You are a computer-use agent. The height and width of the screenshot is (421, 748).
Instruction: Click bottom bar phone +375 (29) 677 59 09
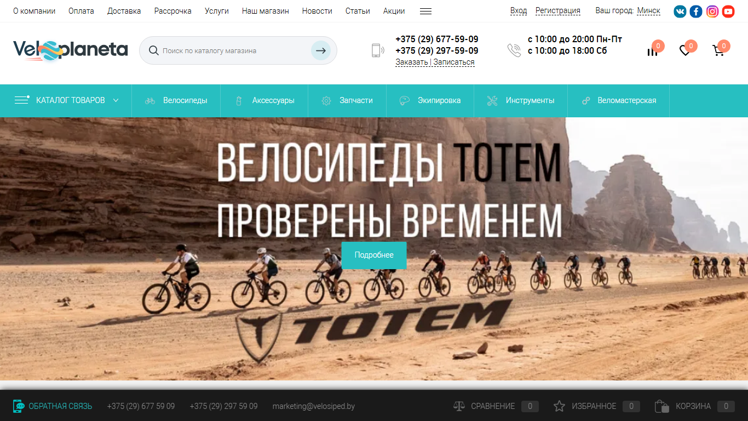[141, 406]
